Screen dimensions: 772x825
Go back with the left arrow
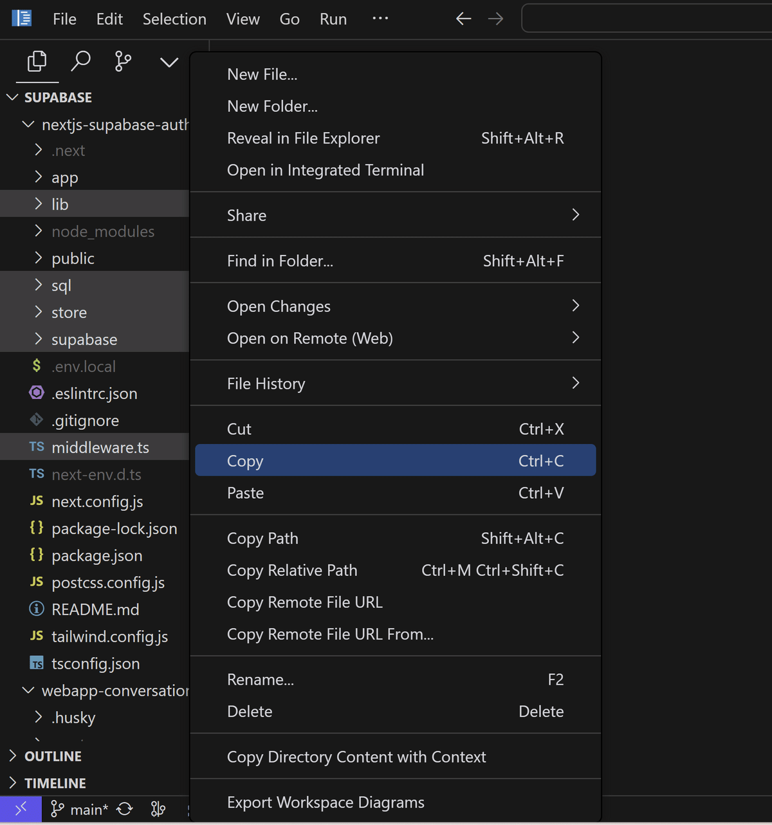pos(464,19)
